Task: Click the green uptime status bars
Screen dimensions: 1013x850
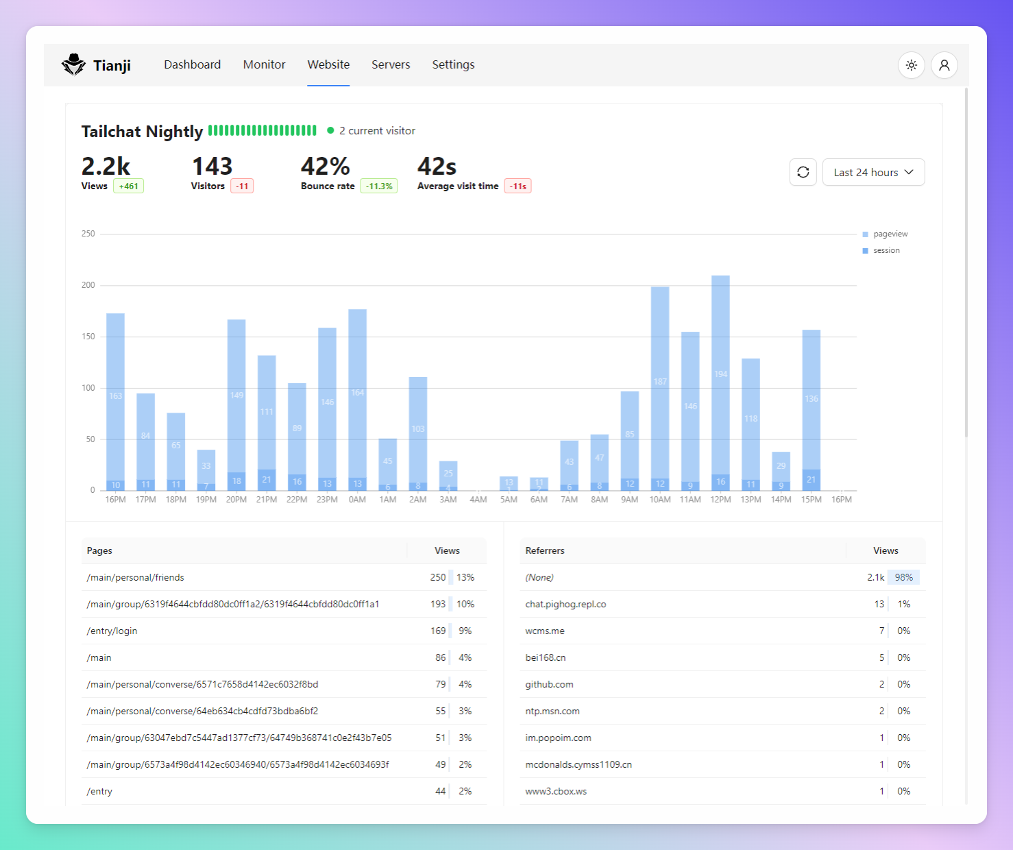Action: point(263,130)
